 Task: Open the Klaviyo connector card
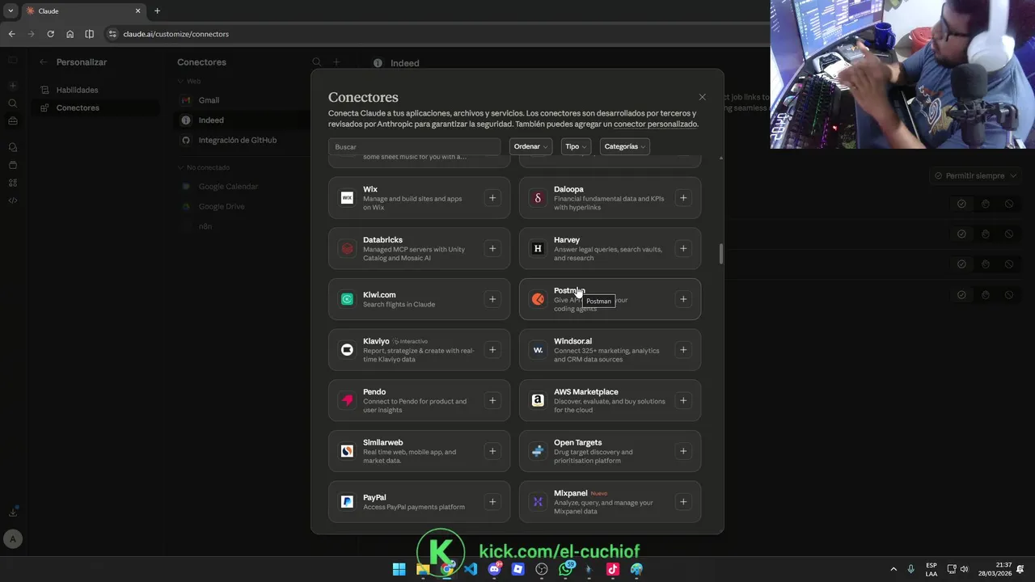click(419, 350)
